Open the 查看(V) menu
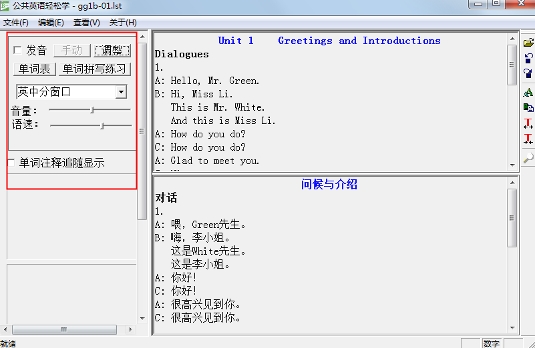The height and width of the screenshot is (348, 535). 87,23
